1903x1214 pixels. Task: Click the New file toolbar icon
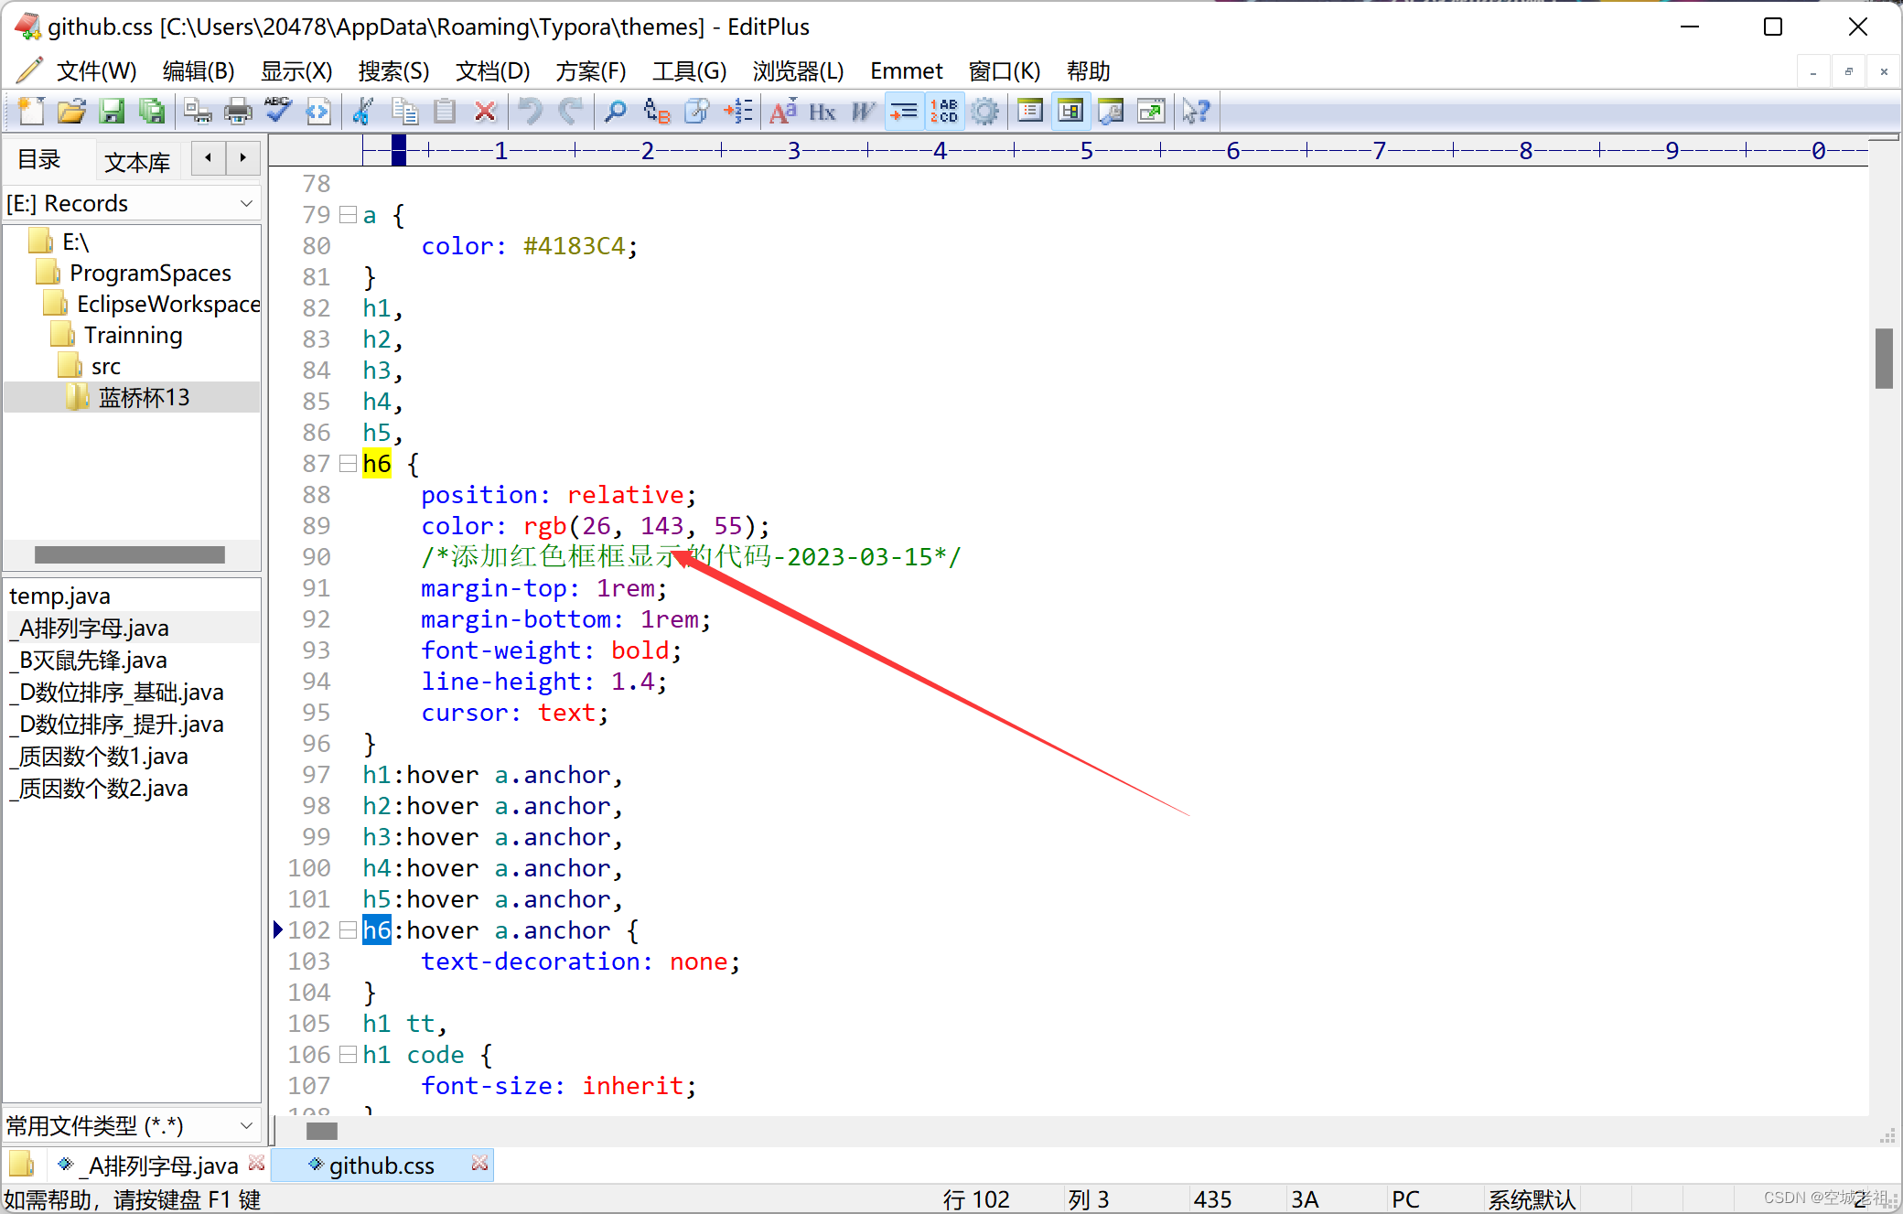click(30, 112)
